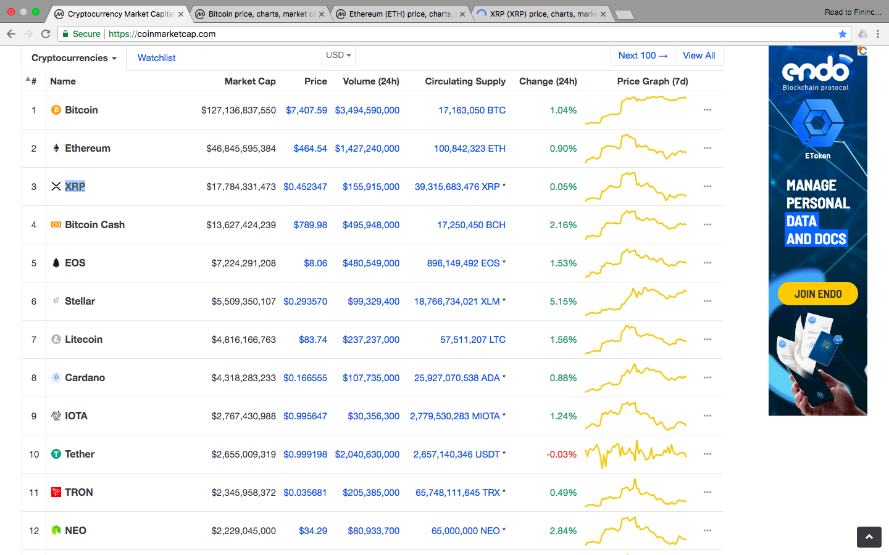Open Ethereum volume $1,427,240,000 link

point(367,149)
